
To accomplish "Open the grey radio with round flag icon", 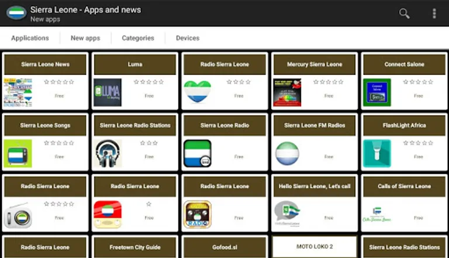I will pos(18,215).
